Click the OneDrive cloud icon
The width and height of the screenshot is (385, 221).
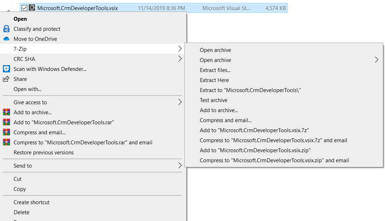click(6, 39)
